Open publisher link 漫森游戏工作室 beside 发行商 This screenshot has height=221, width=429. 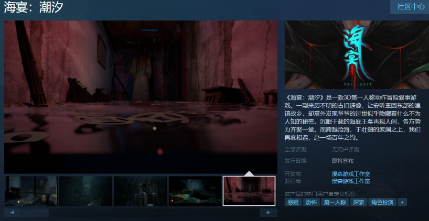pyautogui.click(x=351, y=181)
